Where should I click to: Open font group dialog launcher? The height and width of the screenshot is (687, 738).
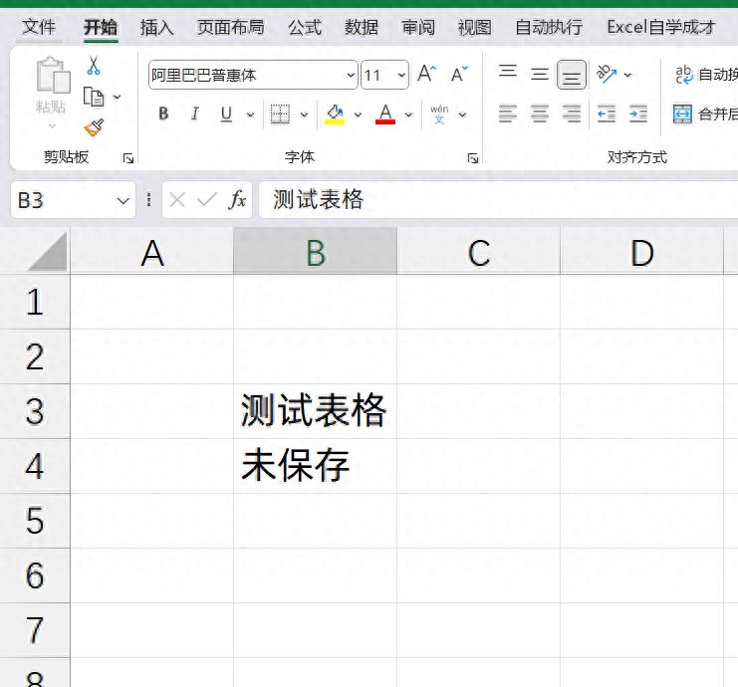tap(473, 158)
